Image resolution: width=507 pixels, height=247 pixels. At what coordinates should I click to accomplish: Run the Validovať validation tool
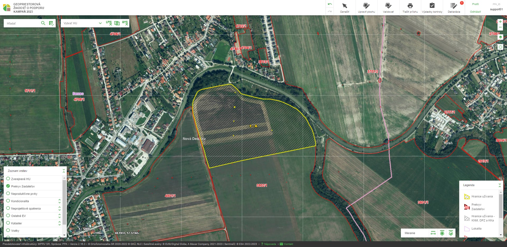tap(388, 8)
